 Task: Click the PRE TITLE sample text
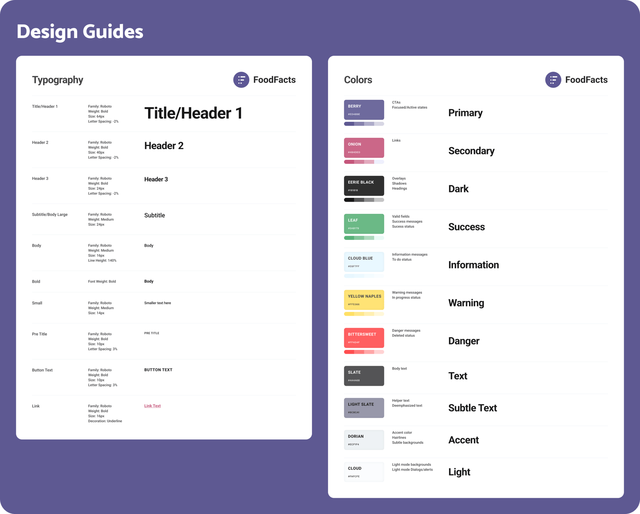click(x=152, y=333)
